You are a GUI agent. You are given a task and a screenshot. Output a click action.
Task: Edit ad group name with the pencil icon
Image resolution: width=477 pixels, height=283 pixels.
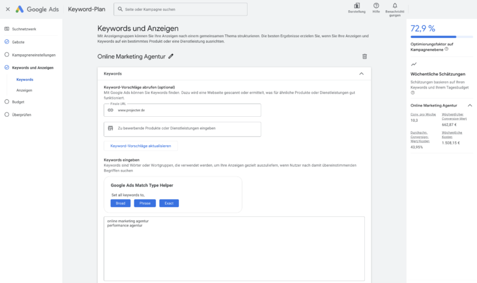pos(171,56)
